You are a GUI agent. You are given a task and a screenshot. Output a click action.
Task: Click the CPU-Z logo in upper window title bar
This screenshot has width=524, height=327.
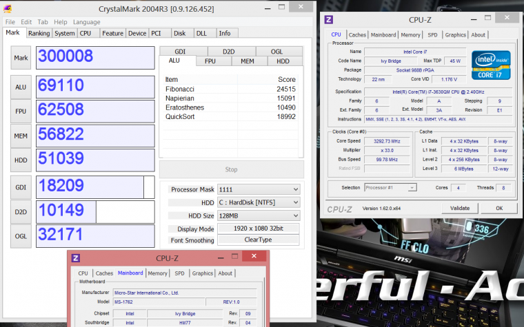[328, 19]
